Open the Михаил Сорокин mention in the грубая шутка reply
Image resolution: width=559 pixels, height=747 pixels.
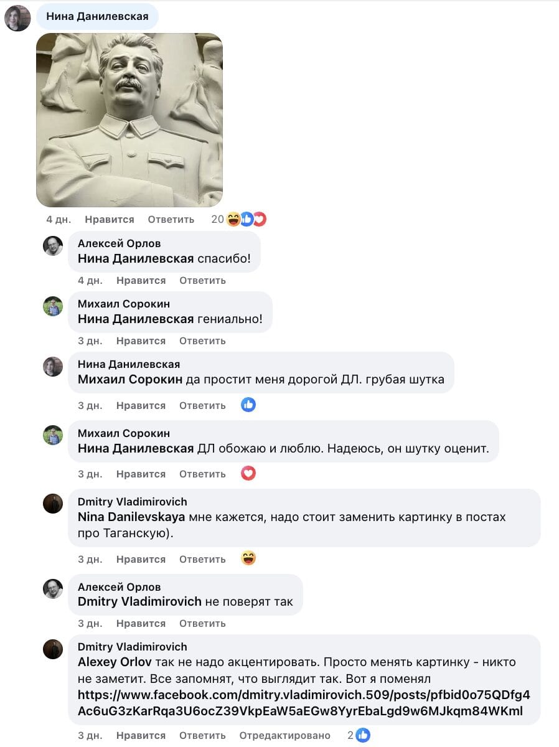click(x=130, y=379)
